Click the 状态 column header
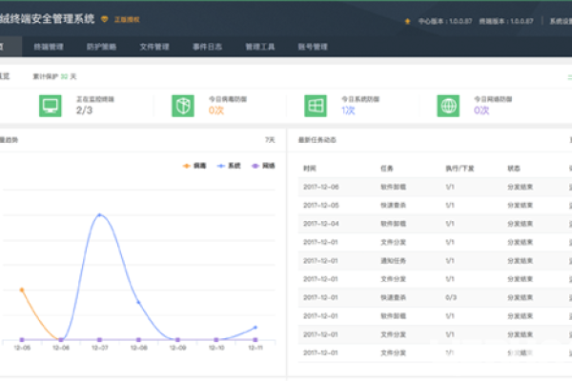 click(x=514, y=169)
